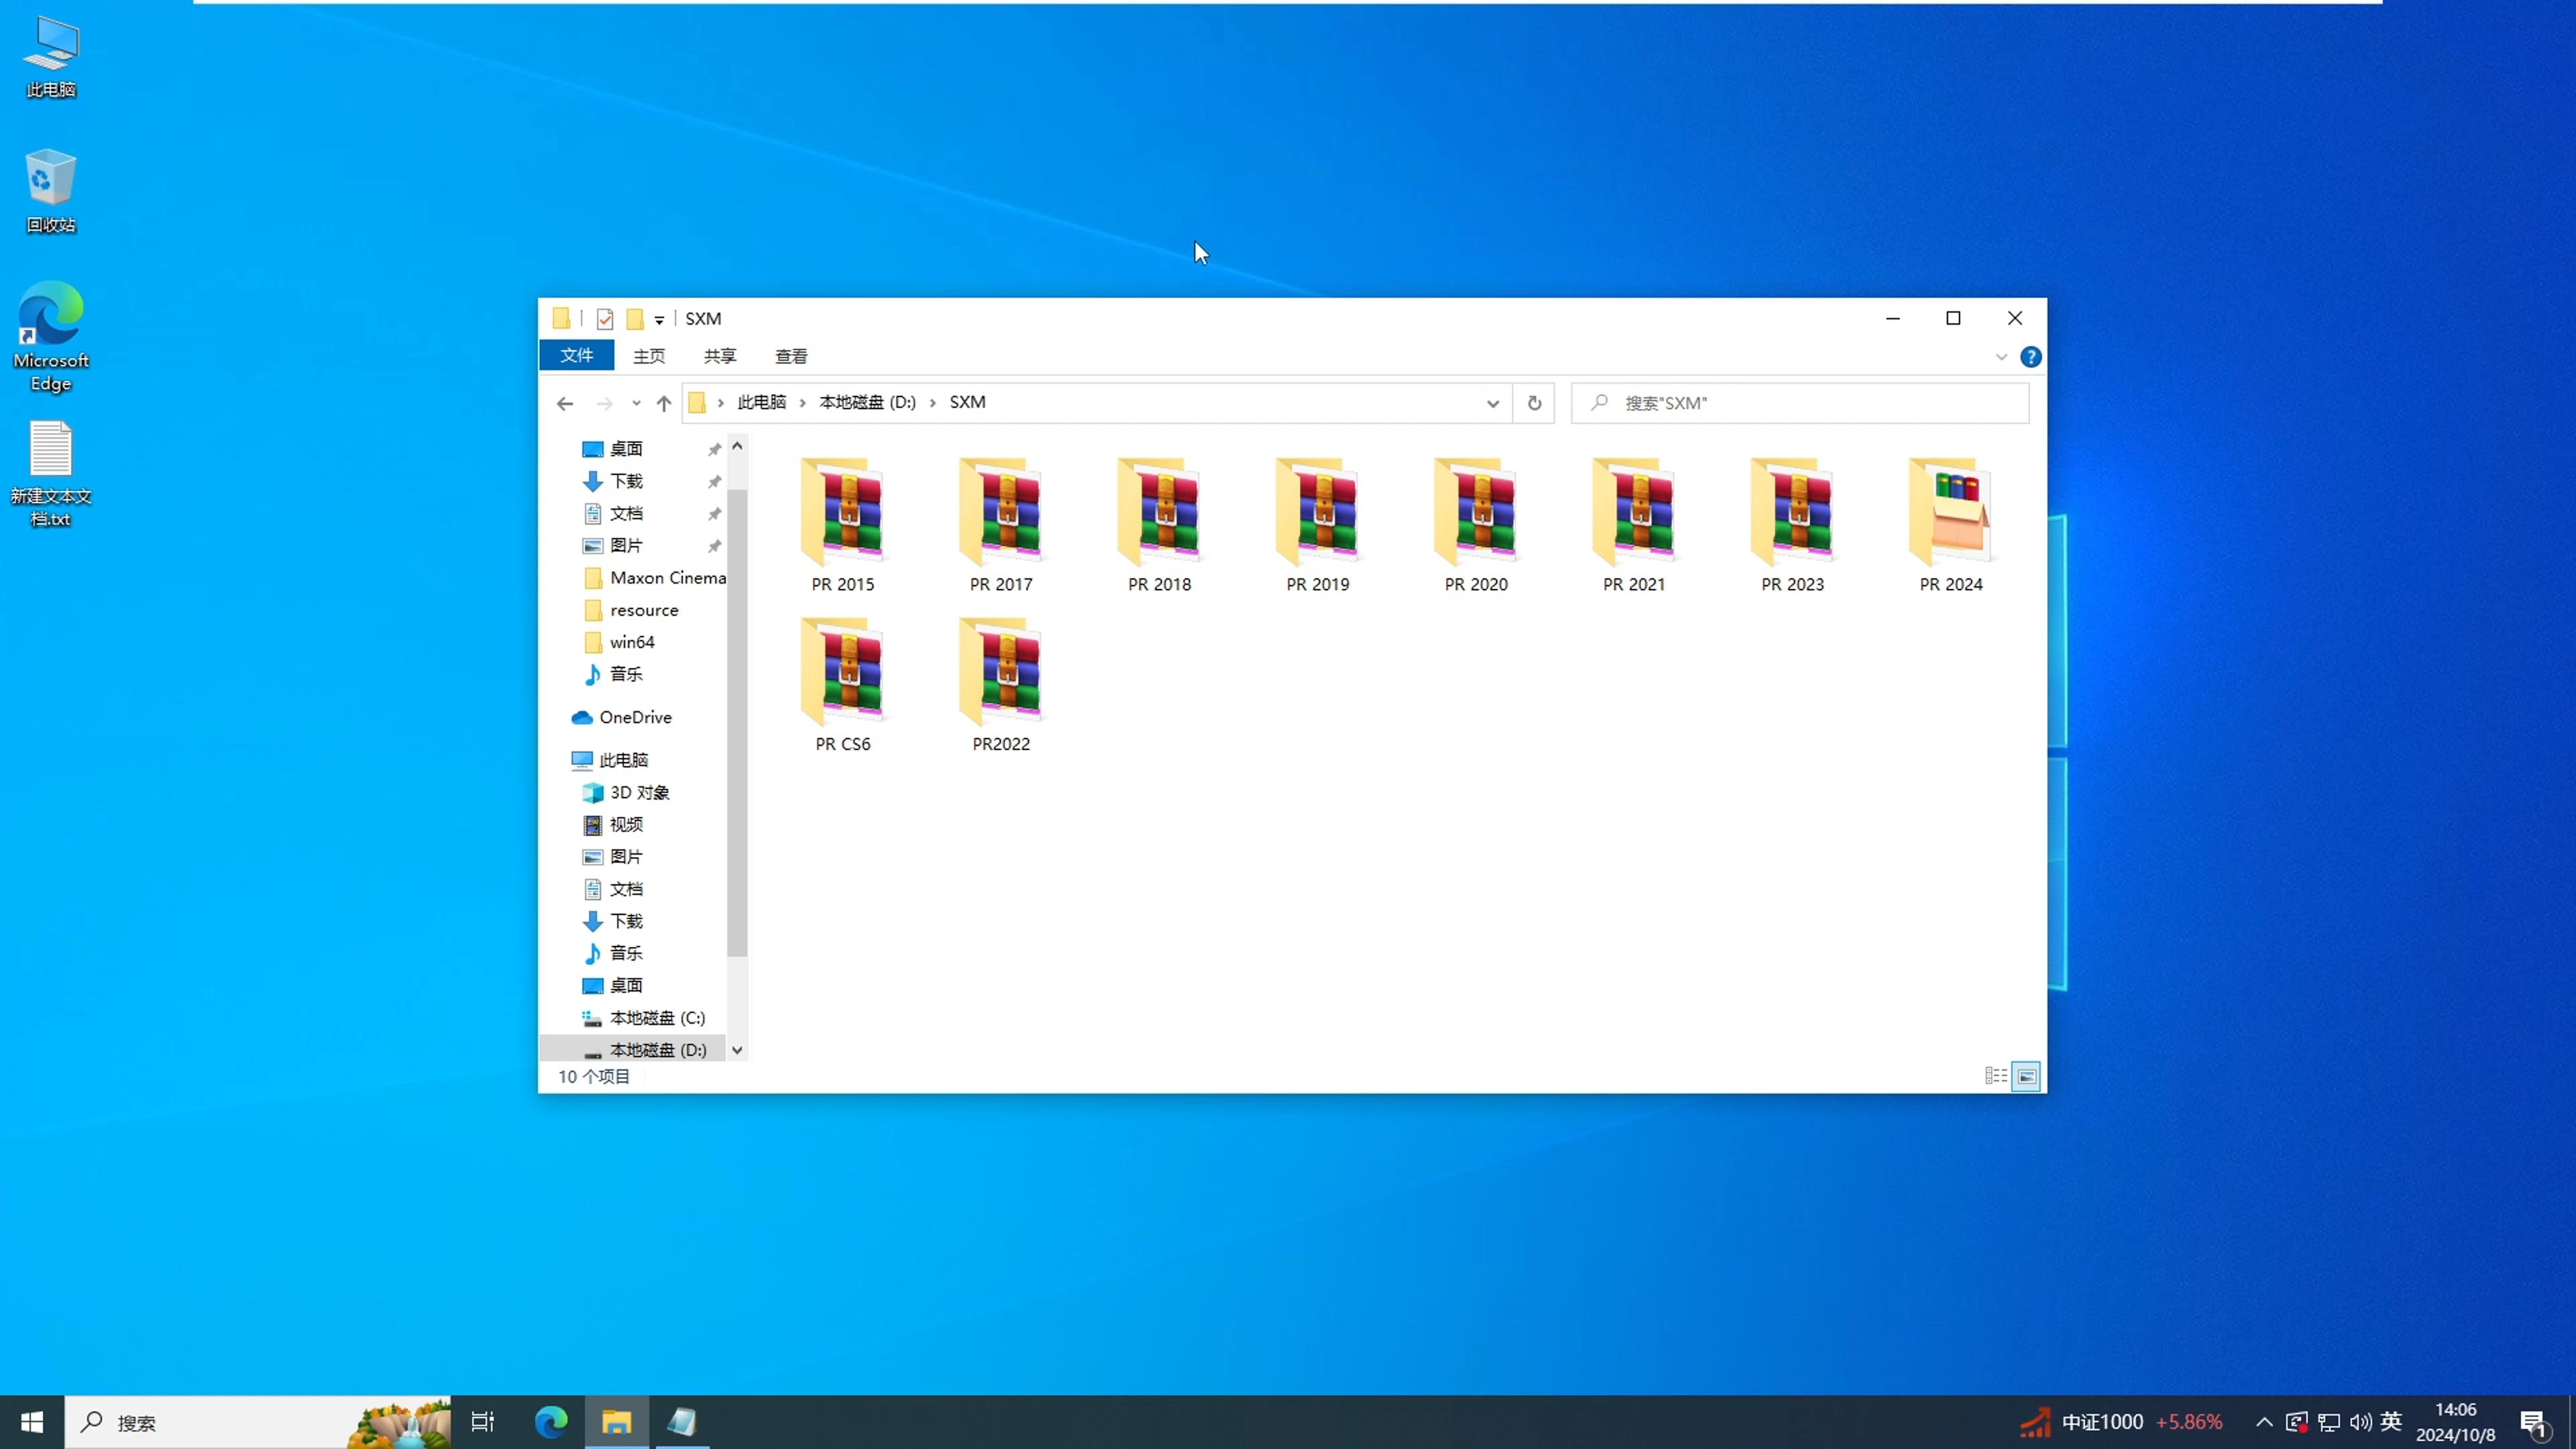Select the PR2022 archive icon

1001,673
